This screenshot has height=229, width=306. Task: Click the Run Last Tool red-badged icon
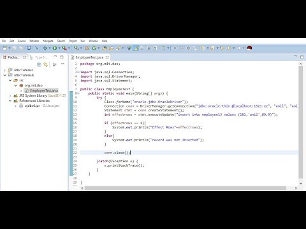pos(64,48)
